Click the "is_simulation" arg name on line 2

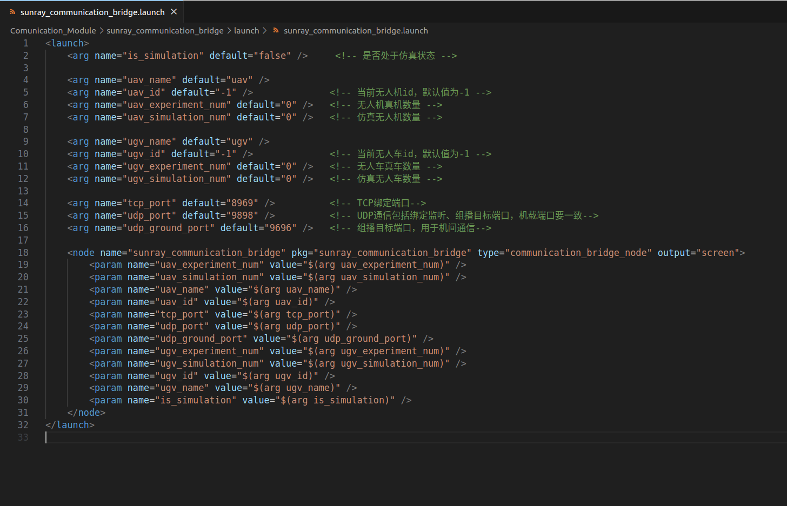click(x=163, y=56)
